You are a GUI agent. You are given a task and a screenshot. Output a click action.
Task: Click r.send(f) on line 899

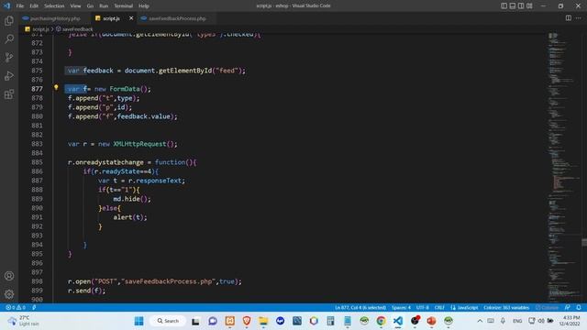click(x=85, y=291)
